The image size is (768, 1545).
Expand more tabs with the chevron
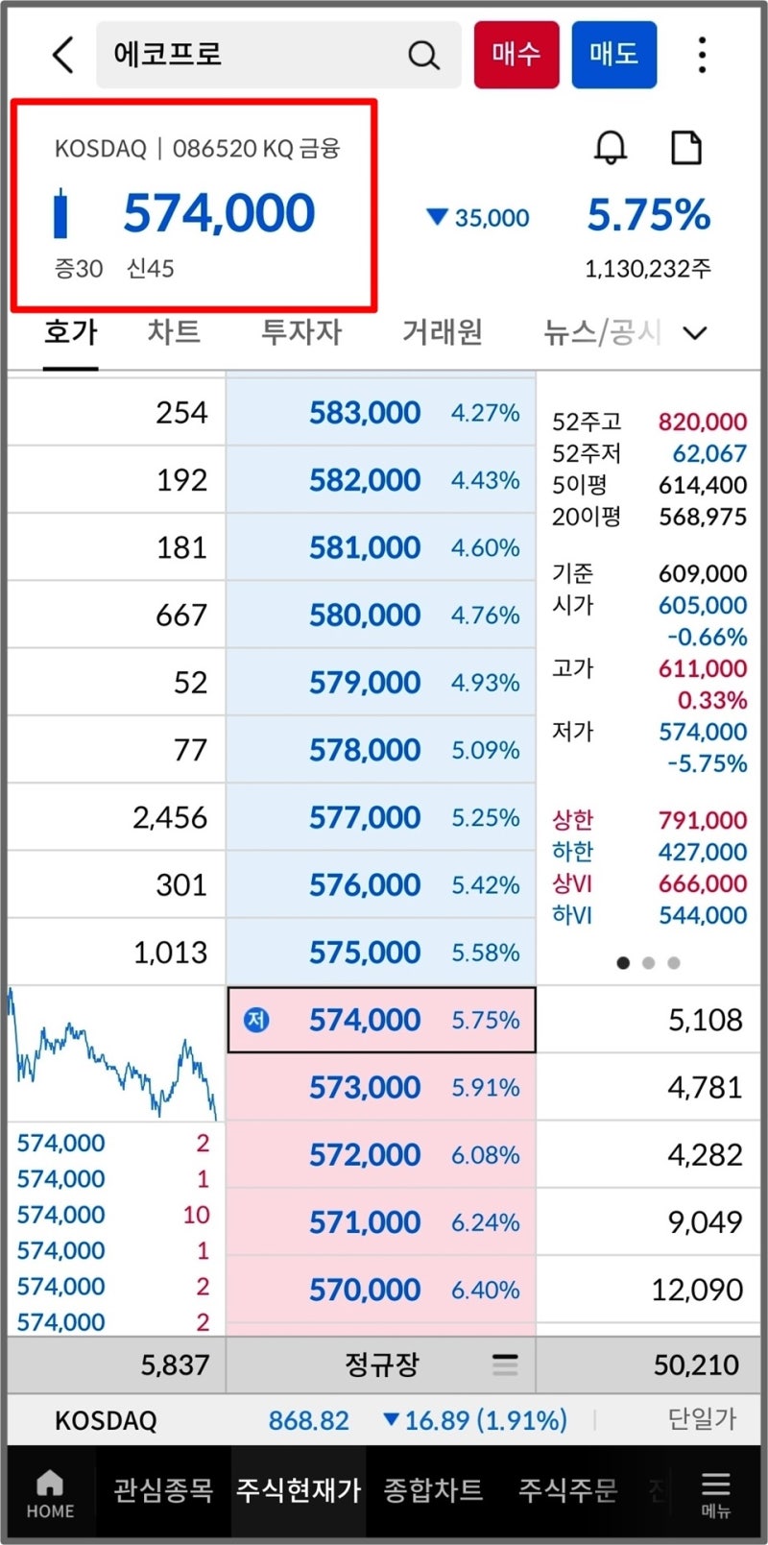[695, 333]
